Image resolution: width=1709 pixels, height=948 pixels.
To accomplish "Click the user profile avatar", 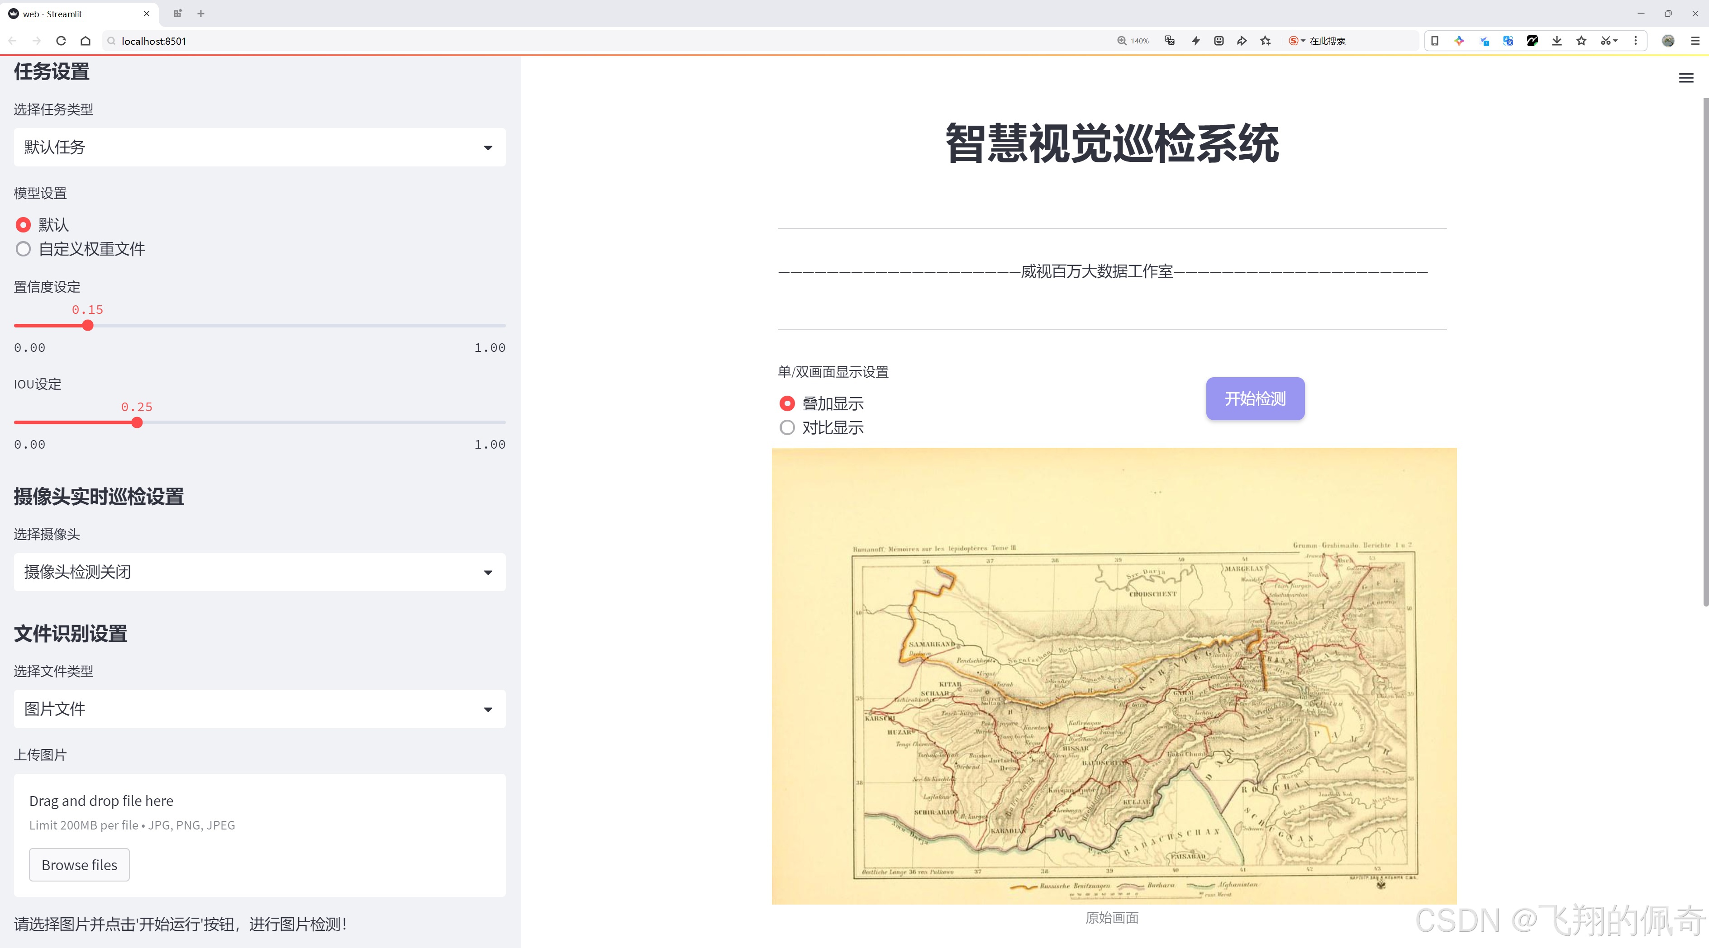I will 1668,40.
